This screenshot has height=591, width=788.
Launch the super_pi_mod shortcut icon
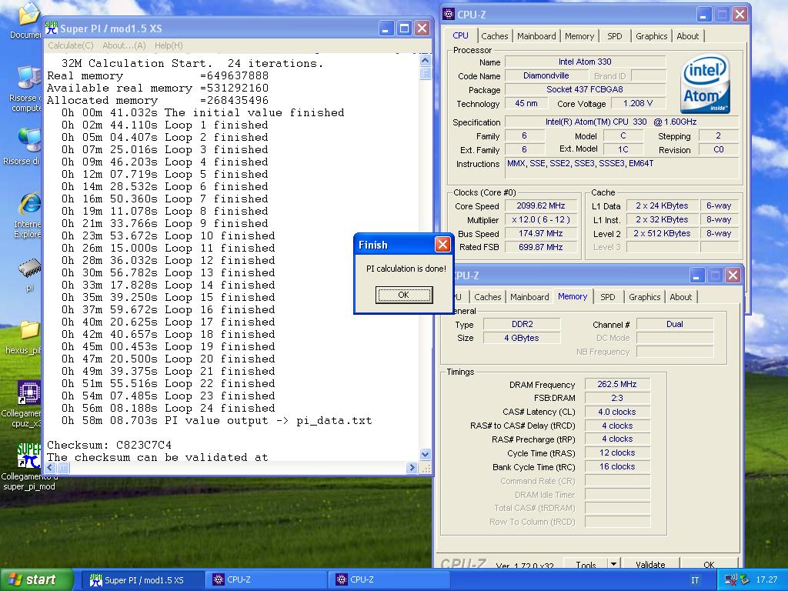(29, 456)
